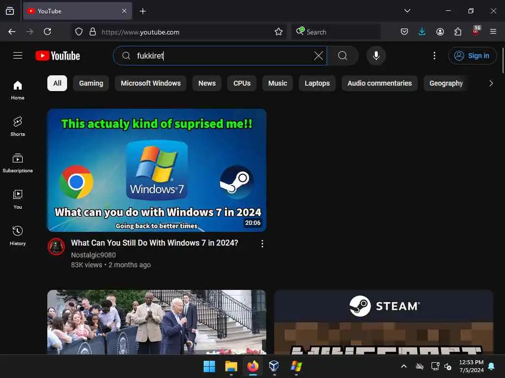Open notifications bell in taskbar
The height and width of the screenshot is (378, 505).
pos(492,366)
